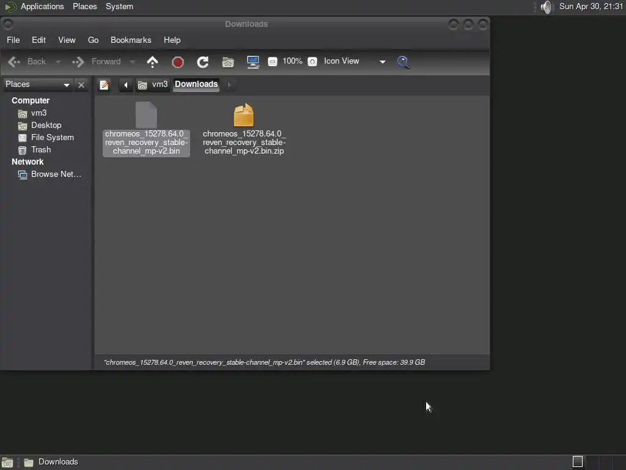626x470 pixels.
Task: Open the Go menu
Action: [93, 40]
